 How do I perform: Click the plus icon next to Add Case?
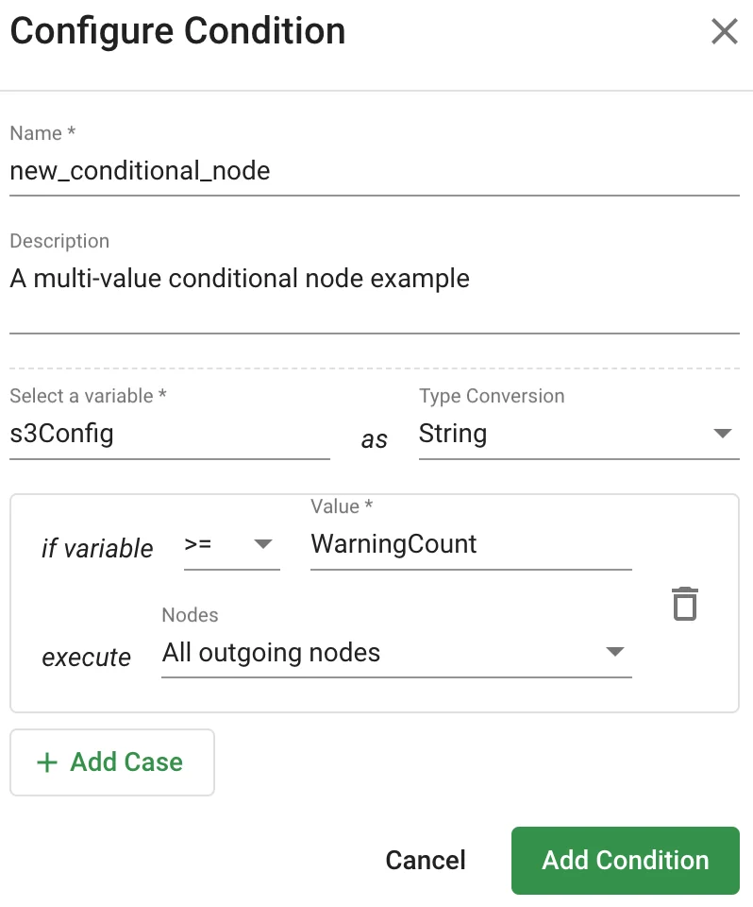[x=45, y=762]
